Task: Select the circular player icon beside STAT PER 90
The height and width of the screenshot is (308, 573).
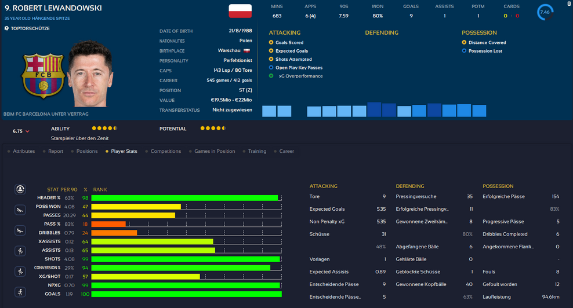Action: 20,189
